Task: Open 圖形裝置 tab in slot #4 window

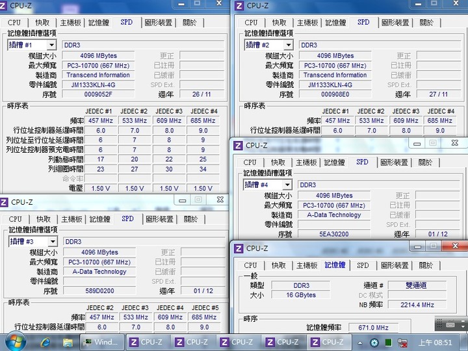Action: pos(395,162)
